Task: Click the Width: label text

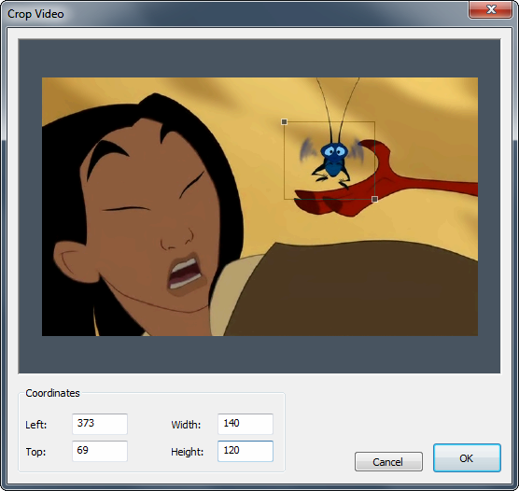Action: (186, 425)
